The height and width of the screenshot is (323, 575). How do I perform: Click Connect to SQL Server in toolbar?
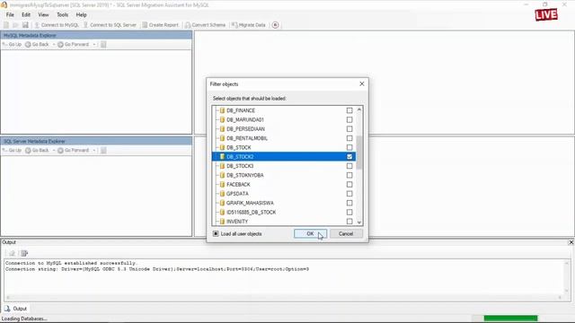pos(110,25)
